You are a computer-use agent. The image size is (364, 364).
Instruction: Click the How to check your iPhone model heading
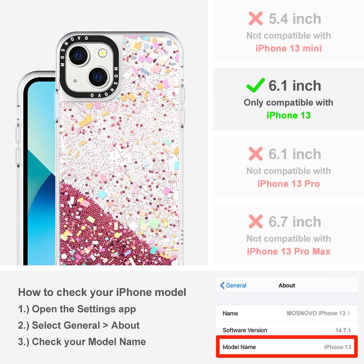[102, 292]
